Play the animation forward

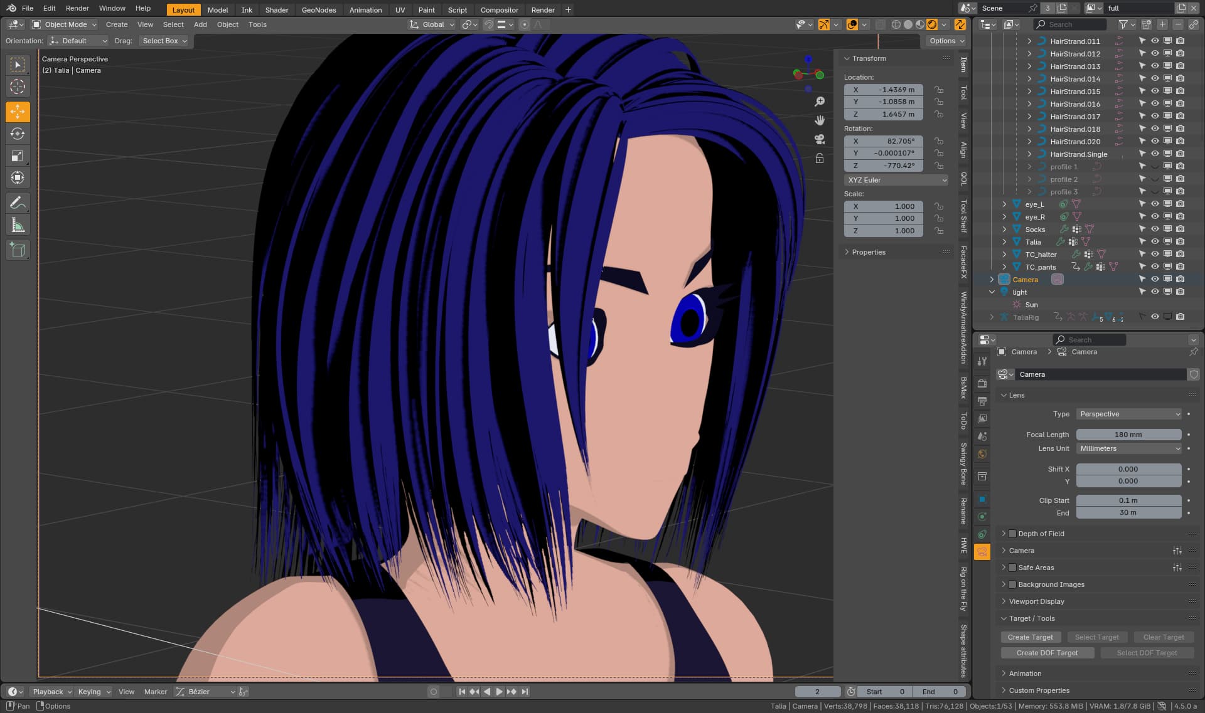tap(500, 692)
